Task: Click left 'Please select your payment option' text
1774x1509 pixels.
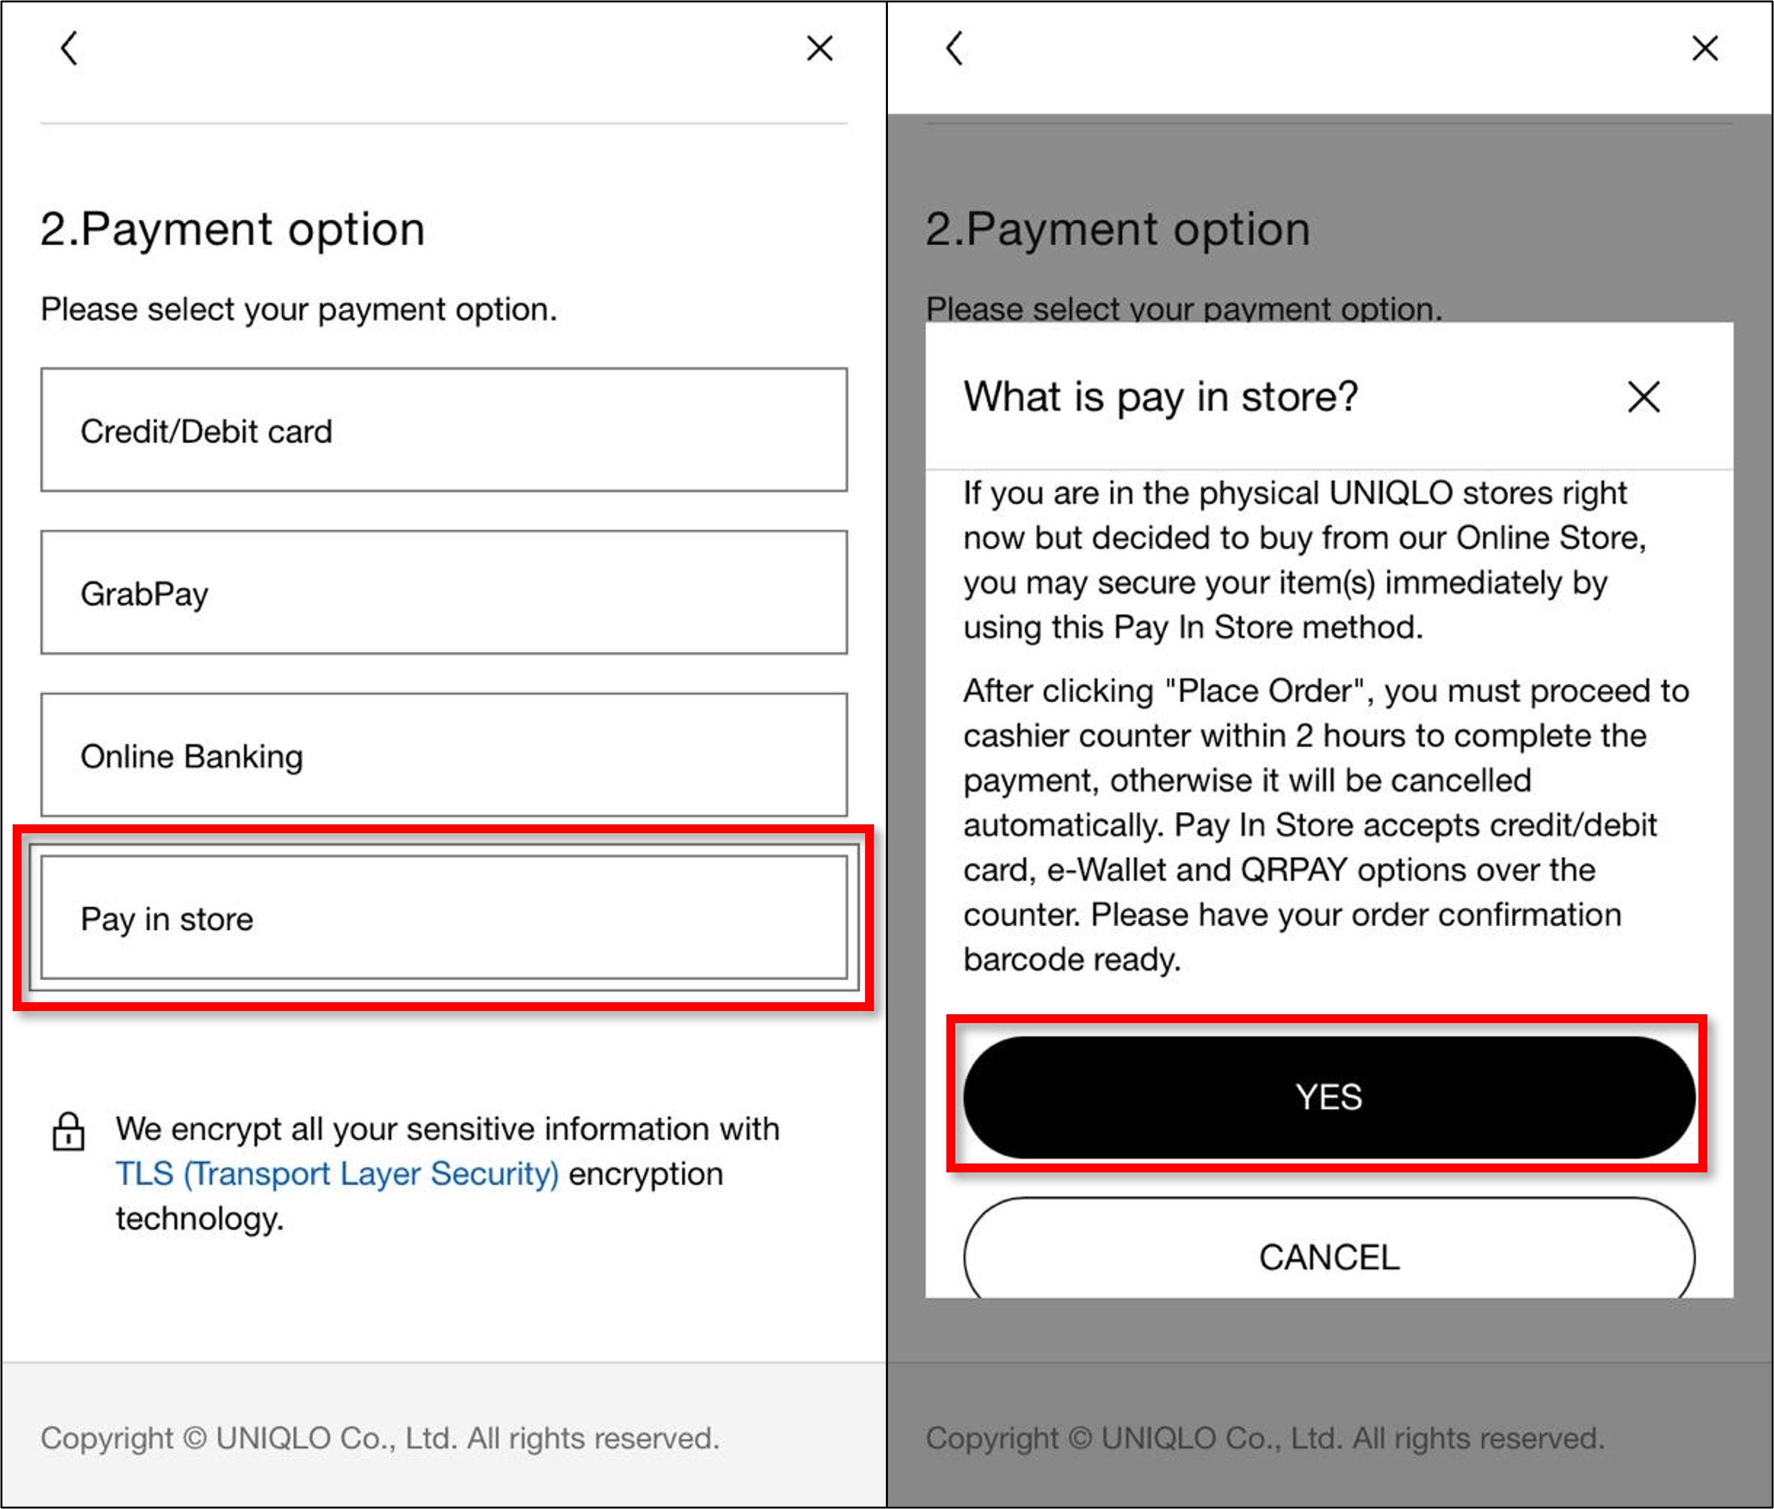Action: [x=299, y=309]
